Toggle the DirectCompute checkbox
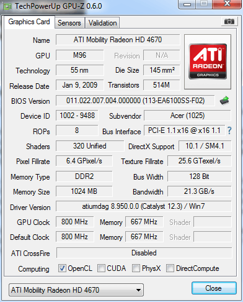 click(170, 268)
